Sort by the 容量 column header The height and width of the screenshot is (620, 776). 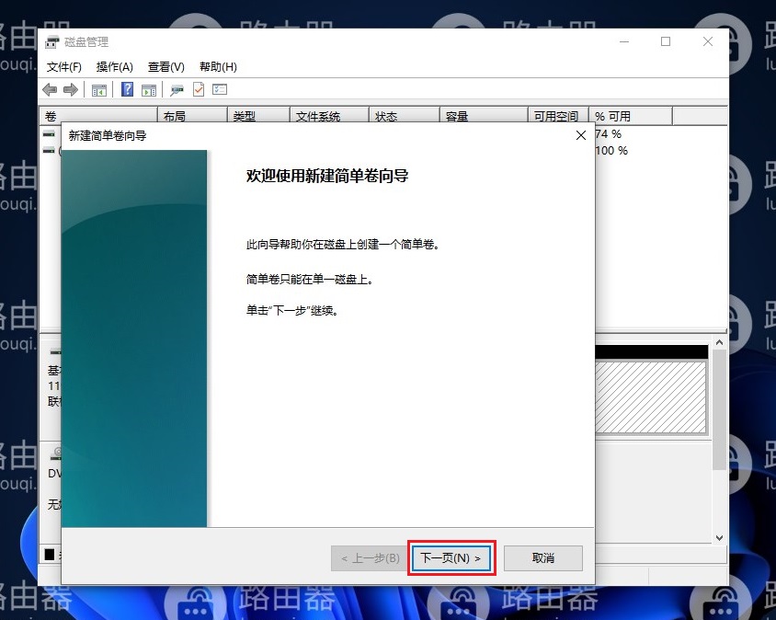pos(484,117)
